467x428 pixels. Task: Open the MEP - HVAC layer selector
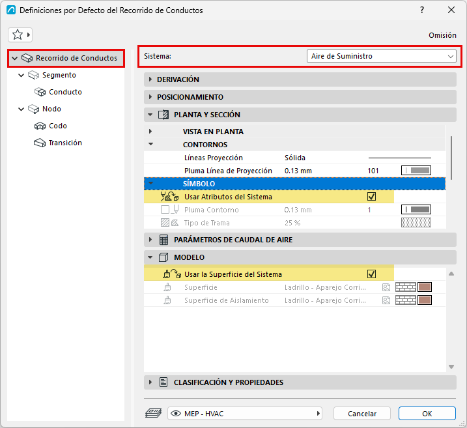244,414
